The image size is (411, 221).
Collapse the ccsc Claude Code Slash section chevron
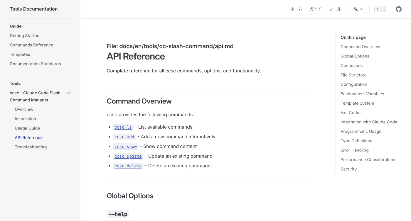coord(68,93)
